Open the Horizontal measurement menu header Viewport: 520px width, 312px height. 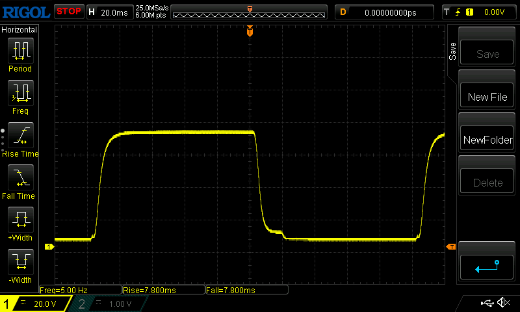[x=19, y=30]
